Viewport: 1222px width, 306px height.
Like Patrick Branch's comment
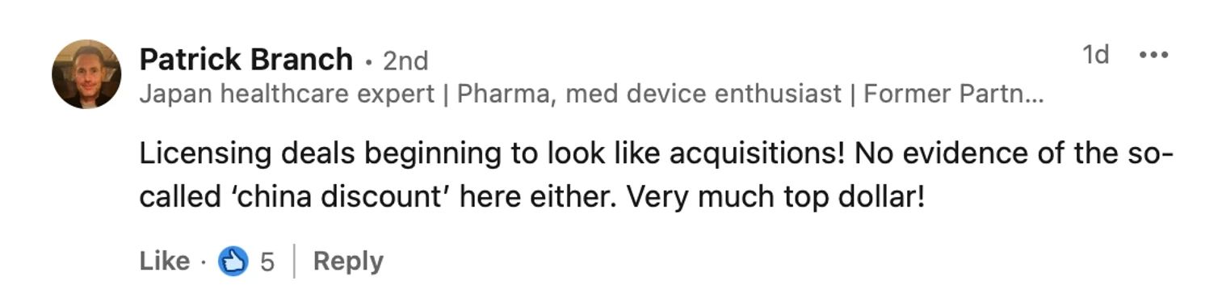tap(165, 262)
